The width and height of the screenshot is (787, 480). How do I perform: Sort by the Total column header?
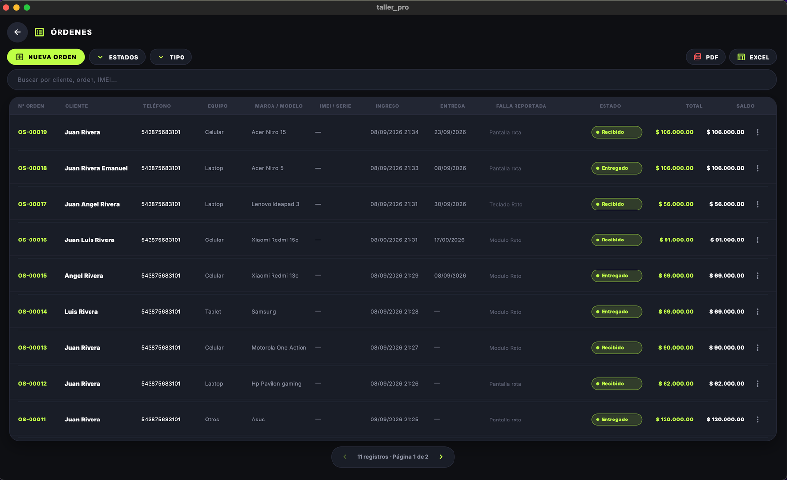tap(694, 106)
